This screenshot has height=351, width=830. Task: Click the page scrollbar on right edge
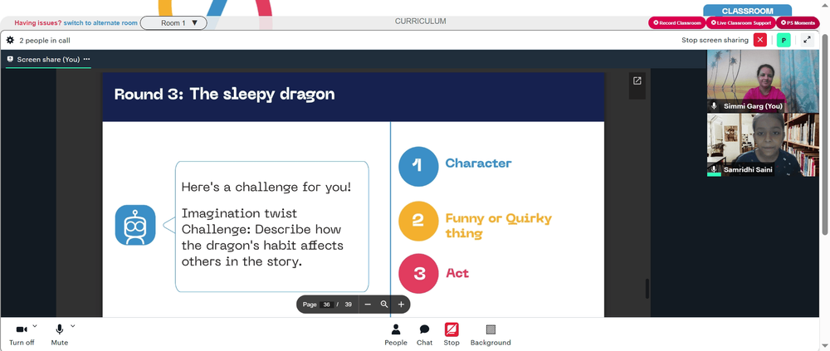[824, 133]
